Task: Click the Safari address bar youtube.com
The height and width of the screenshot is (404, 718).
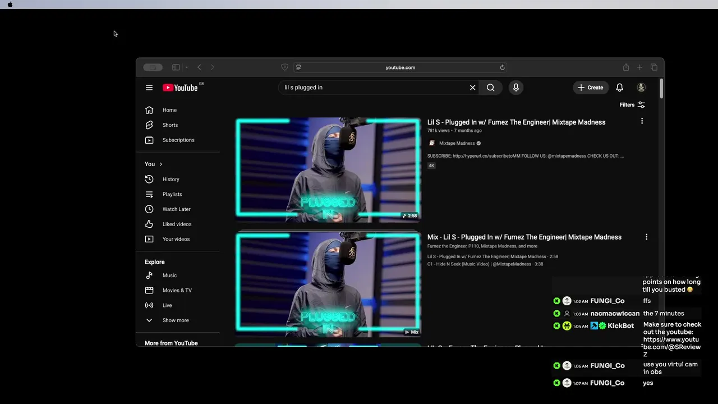Action: click(x=401, y=67)
